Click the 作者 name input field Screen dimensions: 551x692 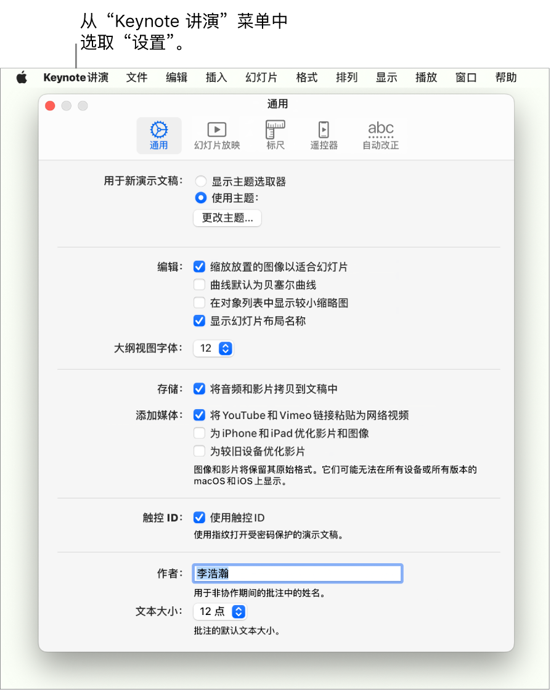point(298,573)
